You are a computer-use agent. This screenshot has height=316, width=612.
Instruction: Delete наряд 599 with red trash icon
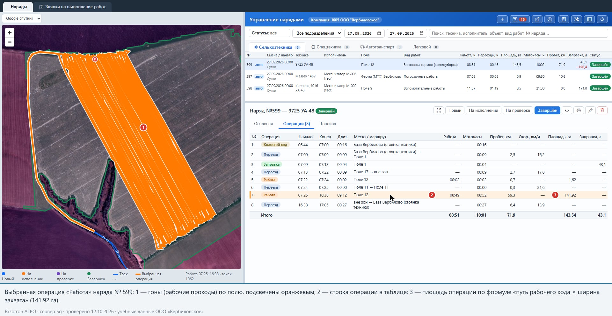tap(602, 111)
